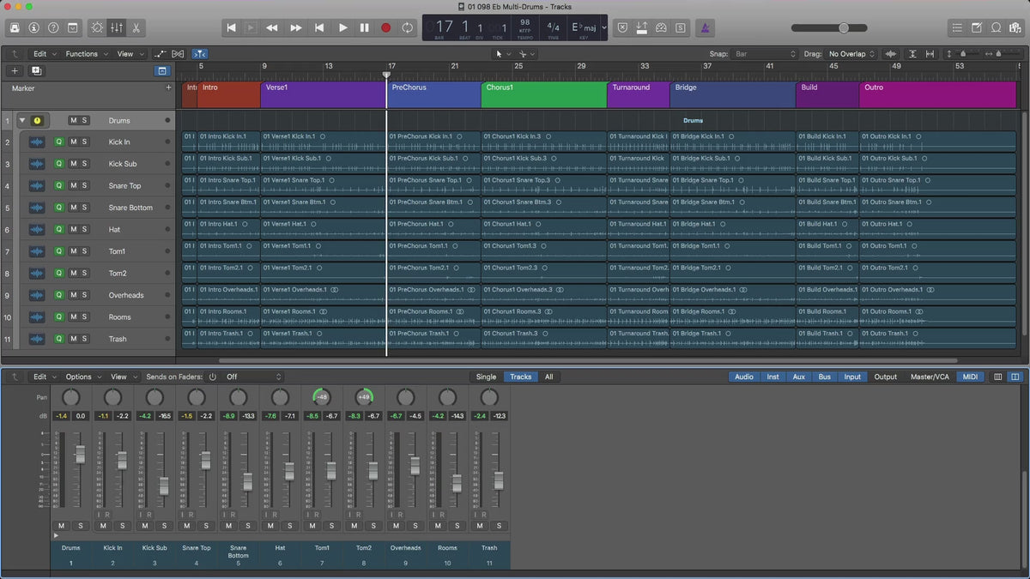Open the Editors scissors button
The height and width of the screenshot is (579, 1030).
[x=136, y=27]
